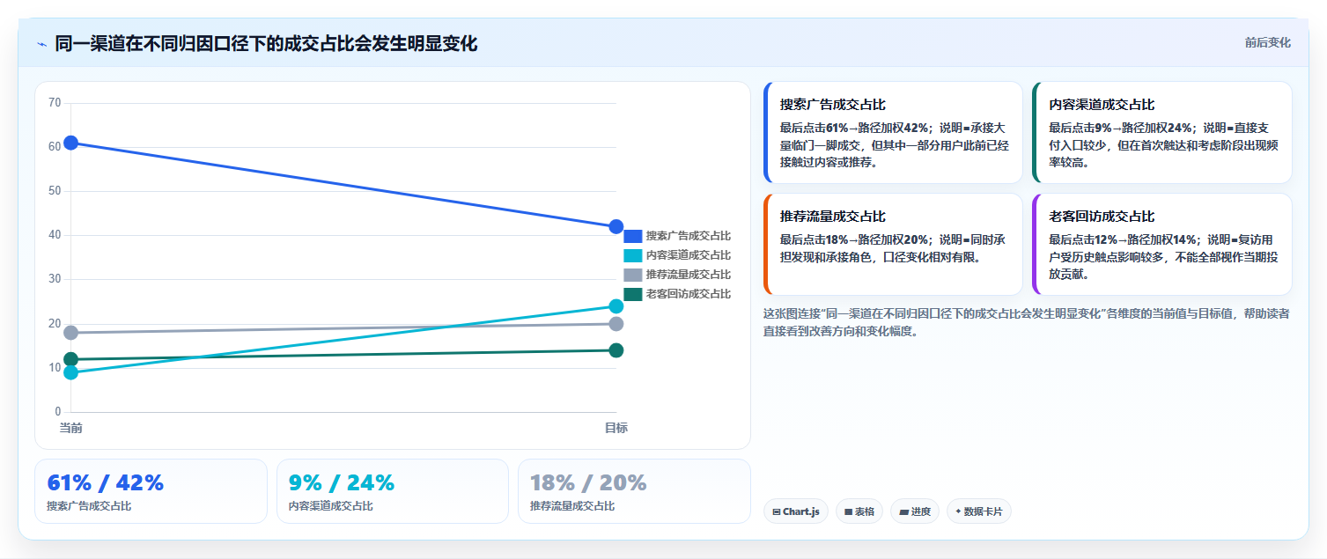
Task: Click the 数据卡片 tag chip
Action: tap(979, 511)
